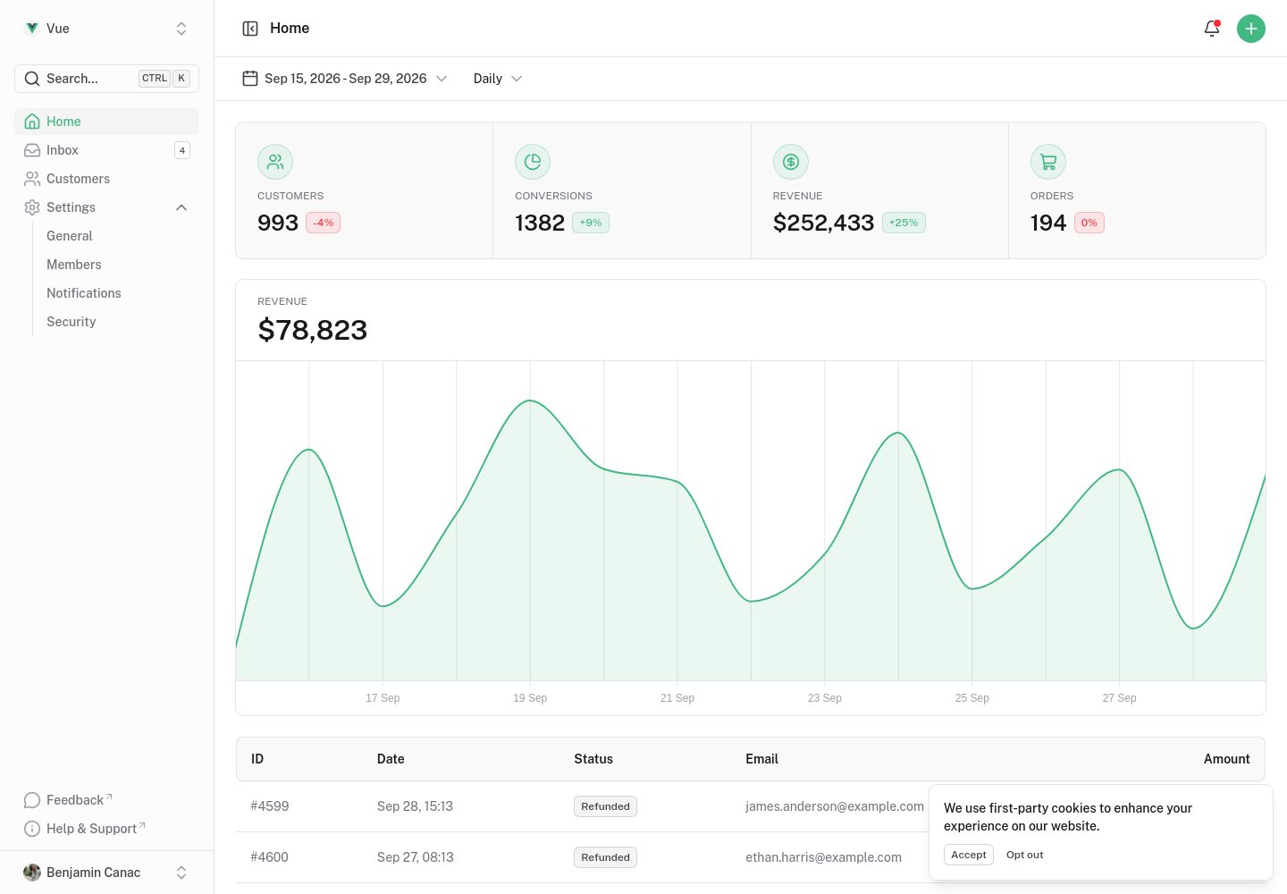The image size is (1287, 894).
Task: Click the Home house icon in sidebar
Action: click(x=32, y=122)
